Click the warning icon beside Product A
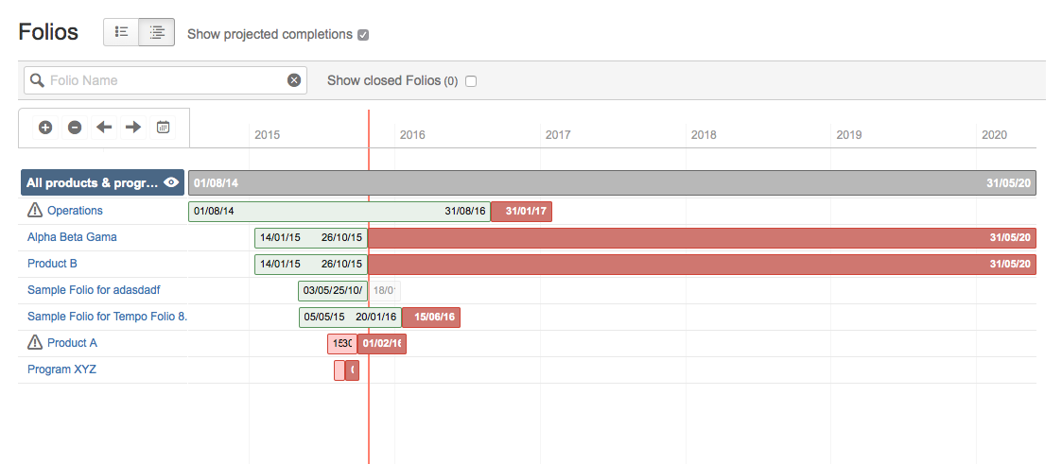 [x=35, y=342]
